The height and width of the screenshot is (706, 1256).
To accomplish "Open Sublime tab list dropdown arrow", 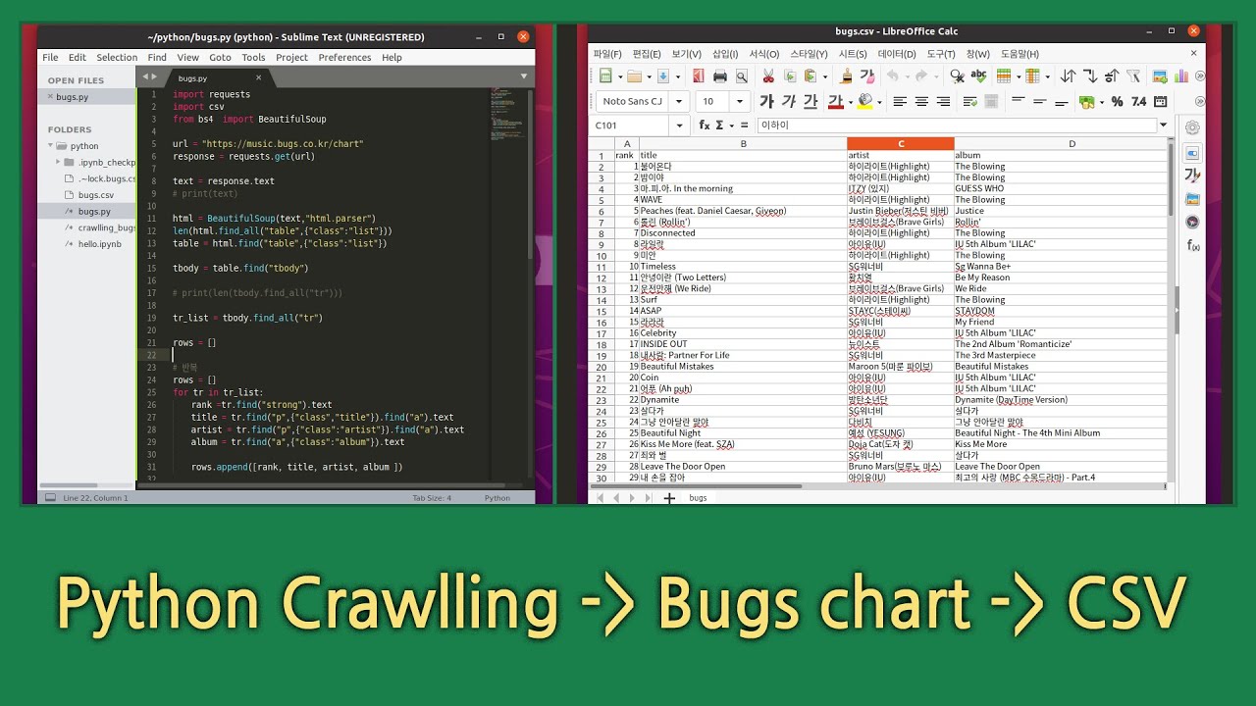I will [523, 76].
